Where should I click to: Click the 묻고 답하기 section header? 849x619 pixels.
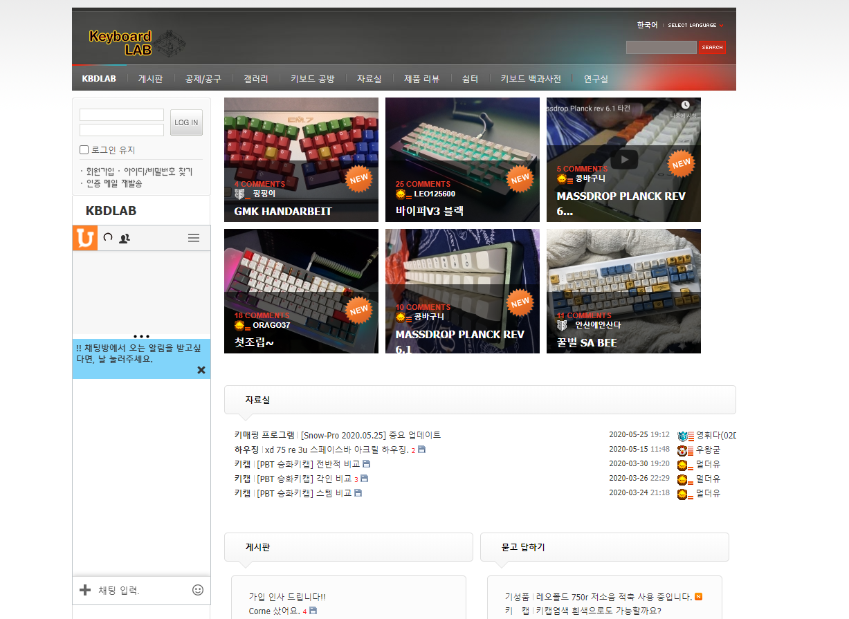pyautogui.click(x=604, y=547)
